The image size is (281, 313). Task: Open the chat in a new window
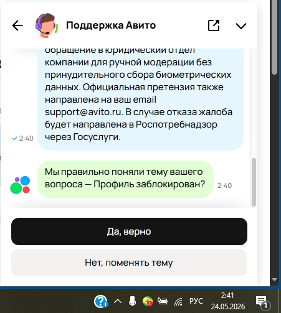[214, 26]
